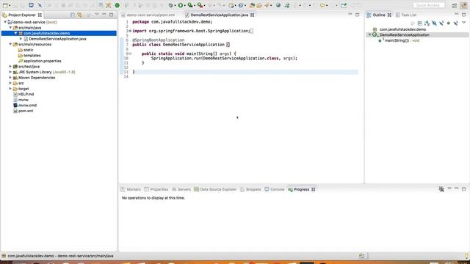Collapse the src/main/java folder
This screenshot has height=264, width=470.
pyautogui.click(x=10, y=28)
